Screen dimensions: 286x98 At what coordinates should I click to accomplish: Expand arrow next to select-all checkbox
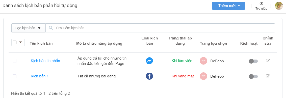21,42
